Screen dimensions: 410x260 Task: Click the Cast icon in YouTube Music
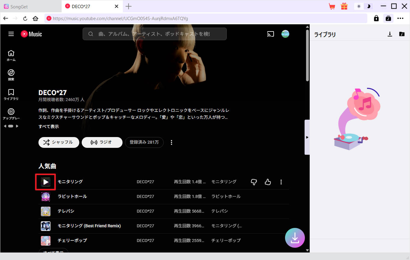(270, 34)
